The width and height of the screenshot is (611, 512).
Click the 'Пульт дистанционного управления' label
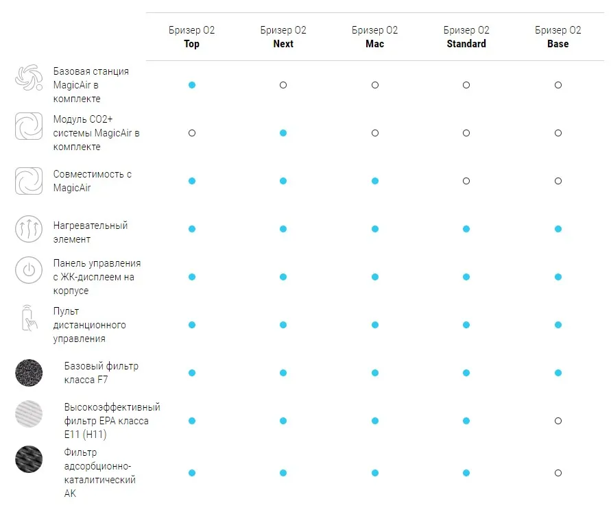coord(90,325)
